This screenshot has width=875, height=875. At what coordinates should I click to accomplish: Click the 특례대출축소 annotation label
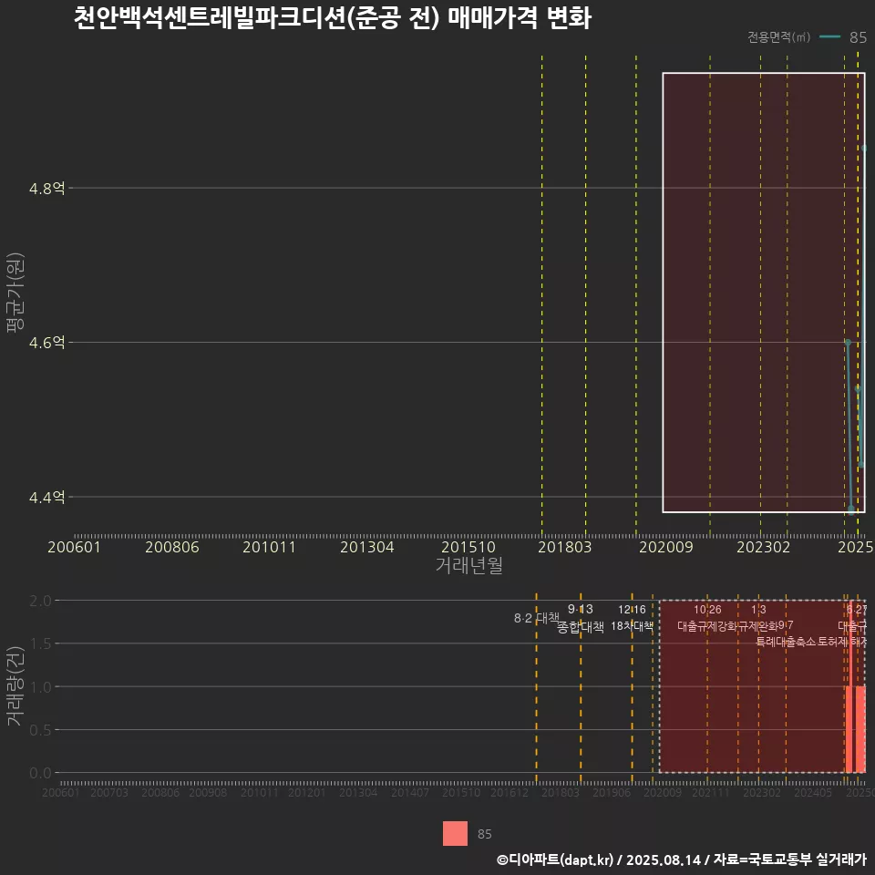tap(786, 641)
